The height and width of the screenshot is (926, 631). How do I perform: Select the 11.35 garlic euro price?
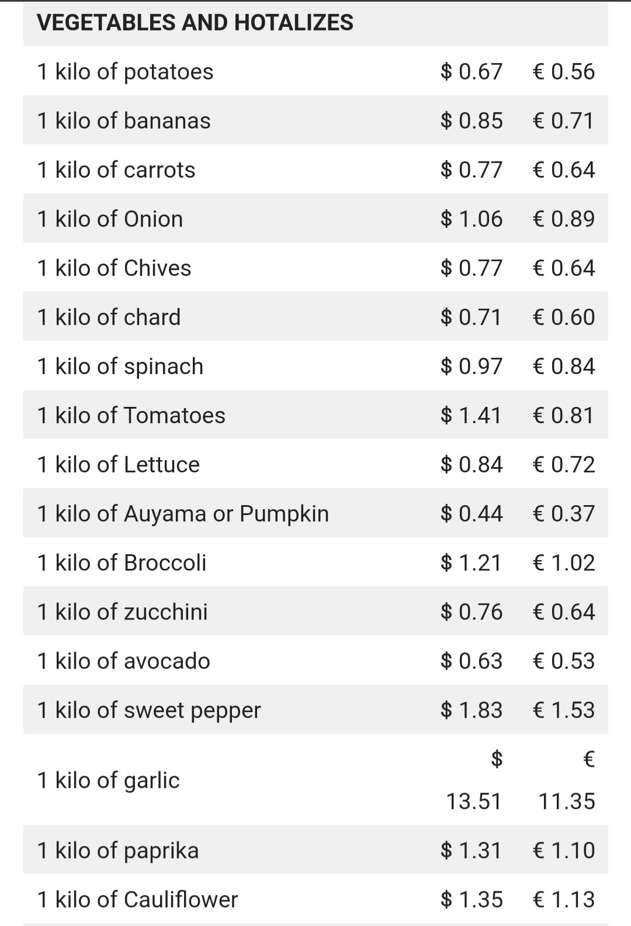click(x=566, y=801)
